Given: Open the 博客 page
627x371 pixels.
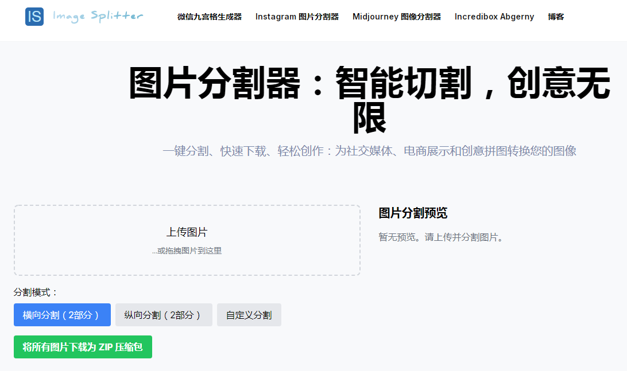Looking at the screenshot, I should [556, 17].
